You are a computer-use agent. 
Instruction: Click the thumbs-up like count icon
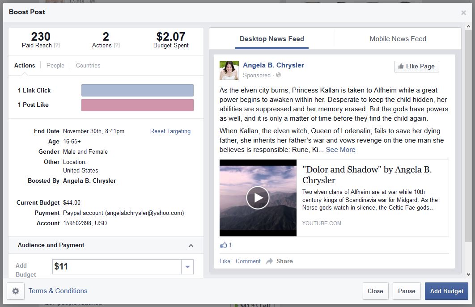coord(224,245)
